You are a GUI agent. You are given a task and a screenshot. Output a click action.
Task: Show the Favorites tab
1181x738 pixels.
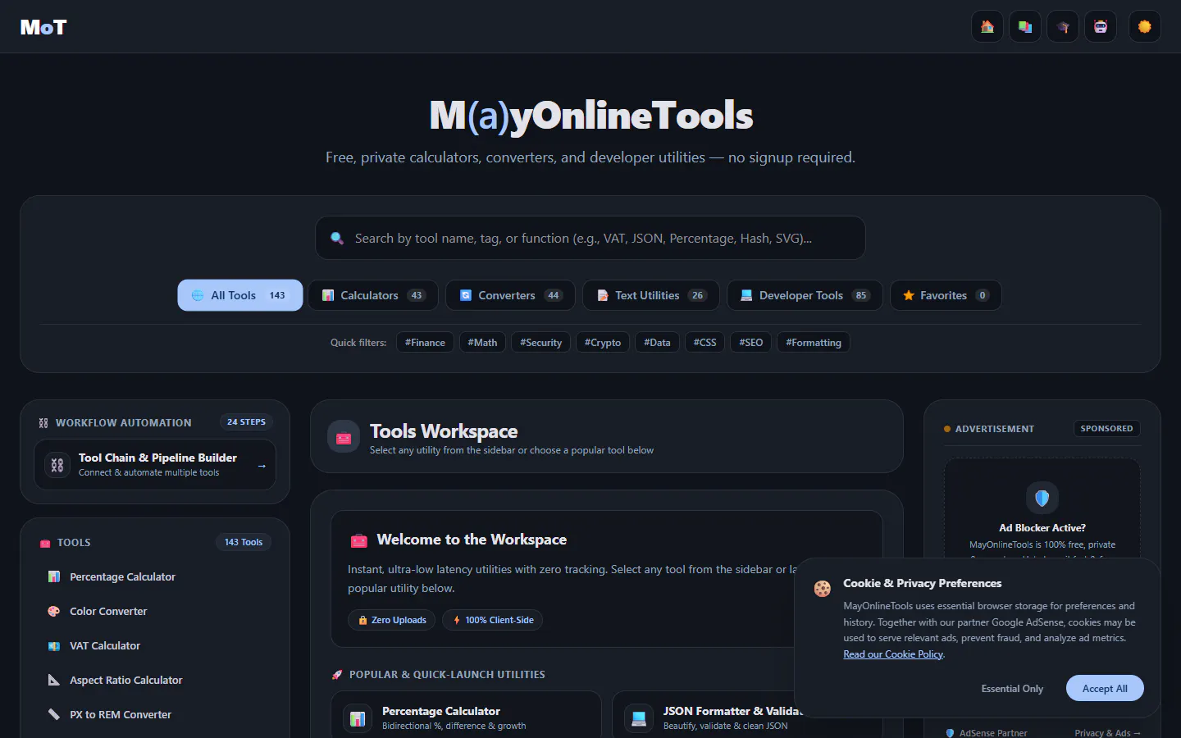point(946,295)
